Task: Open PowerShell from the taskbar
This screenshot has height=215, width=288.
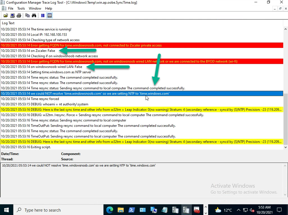Action: tap(131, 210)
